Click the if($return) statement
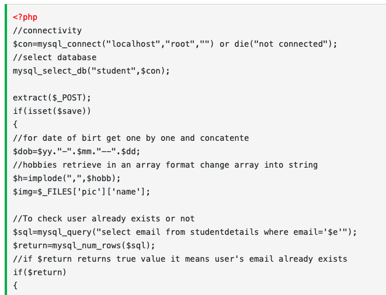 tap(40, 272)
